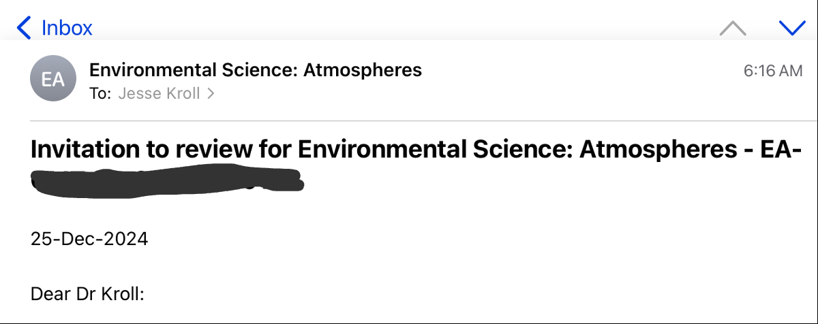
Task: Open sender name next to the EA avatar
Action: [x=256, y=69]
